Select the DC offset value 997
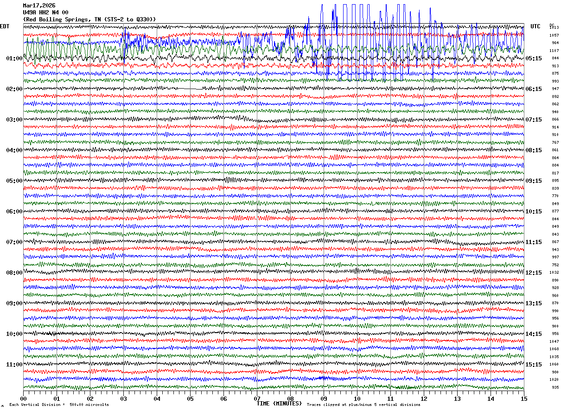Image resolution: width=561 pixels, height=411 pixels. click(555, 257)
